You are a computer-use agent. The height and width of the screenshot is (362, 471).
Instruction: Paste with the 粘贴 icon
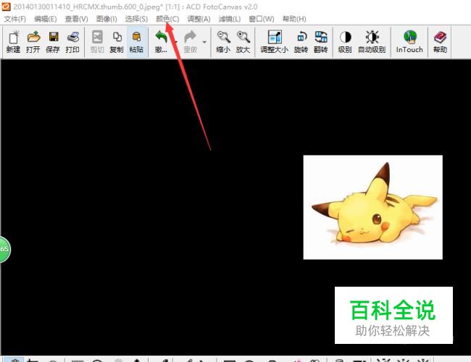[136, 42]
